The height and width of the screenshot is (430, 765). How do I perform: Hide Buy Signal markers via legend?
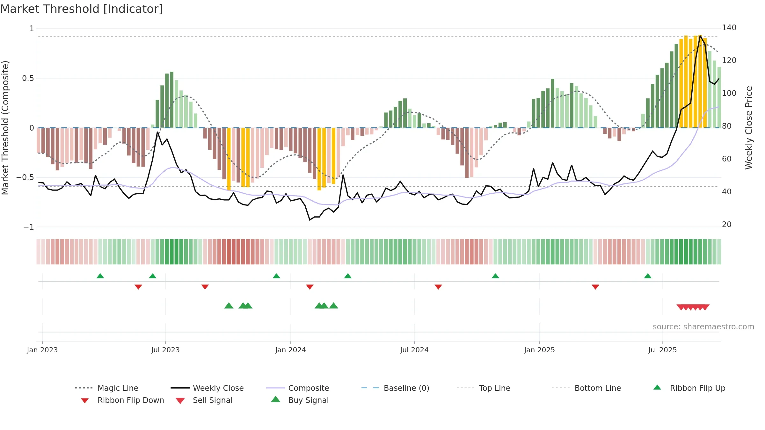point(300,400)
